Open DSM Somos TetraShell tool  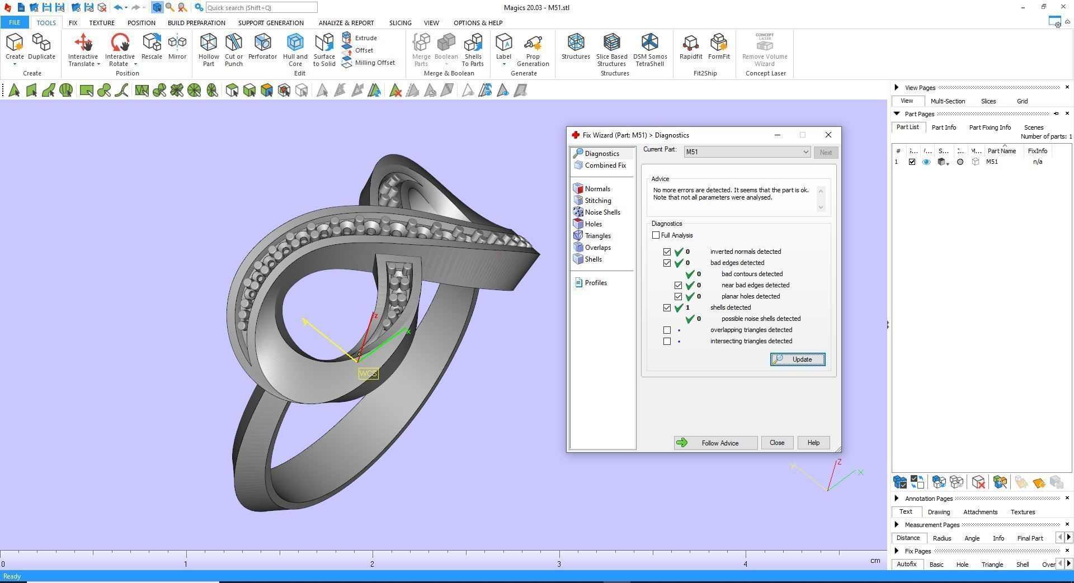click(650, 49)
